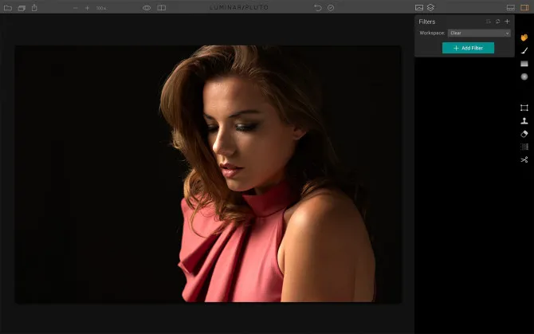The height and width of the screenshot is (334, 534).
Task: Open the Denoise tool
Action: 524,147
